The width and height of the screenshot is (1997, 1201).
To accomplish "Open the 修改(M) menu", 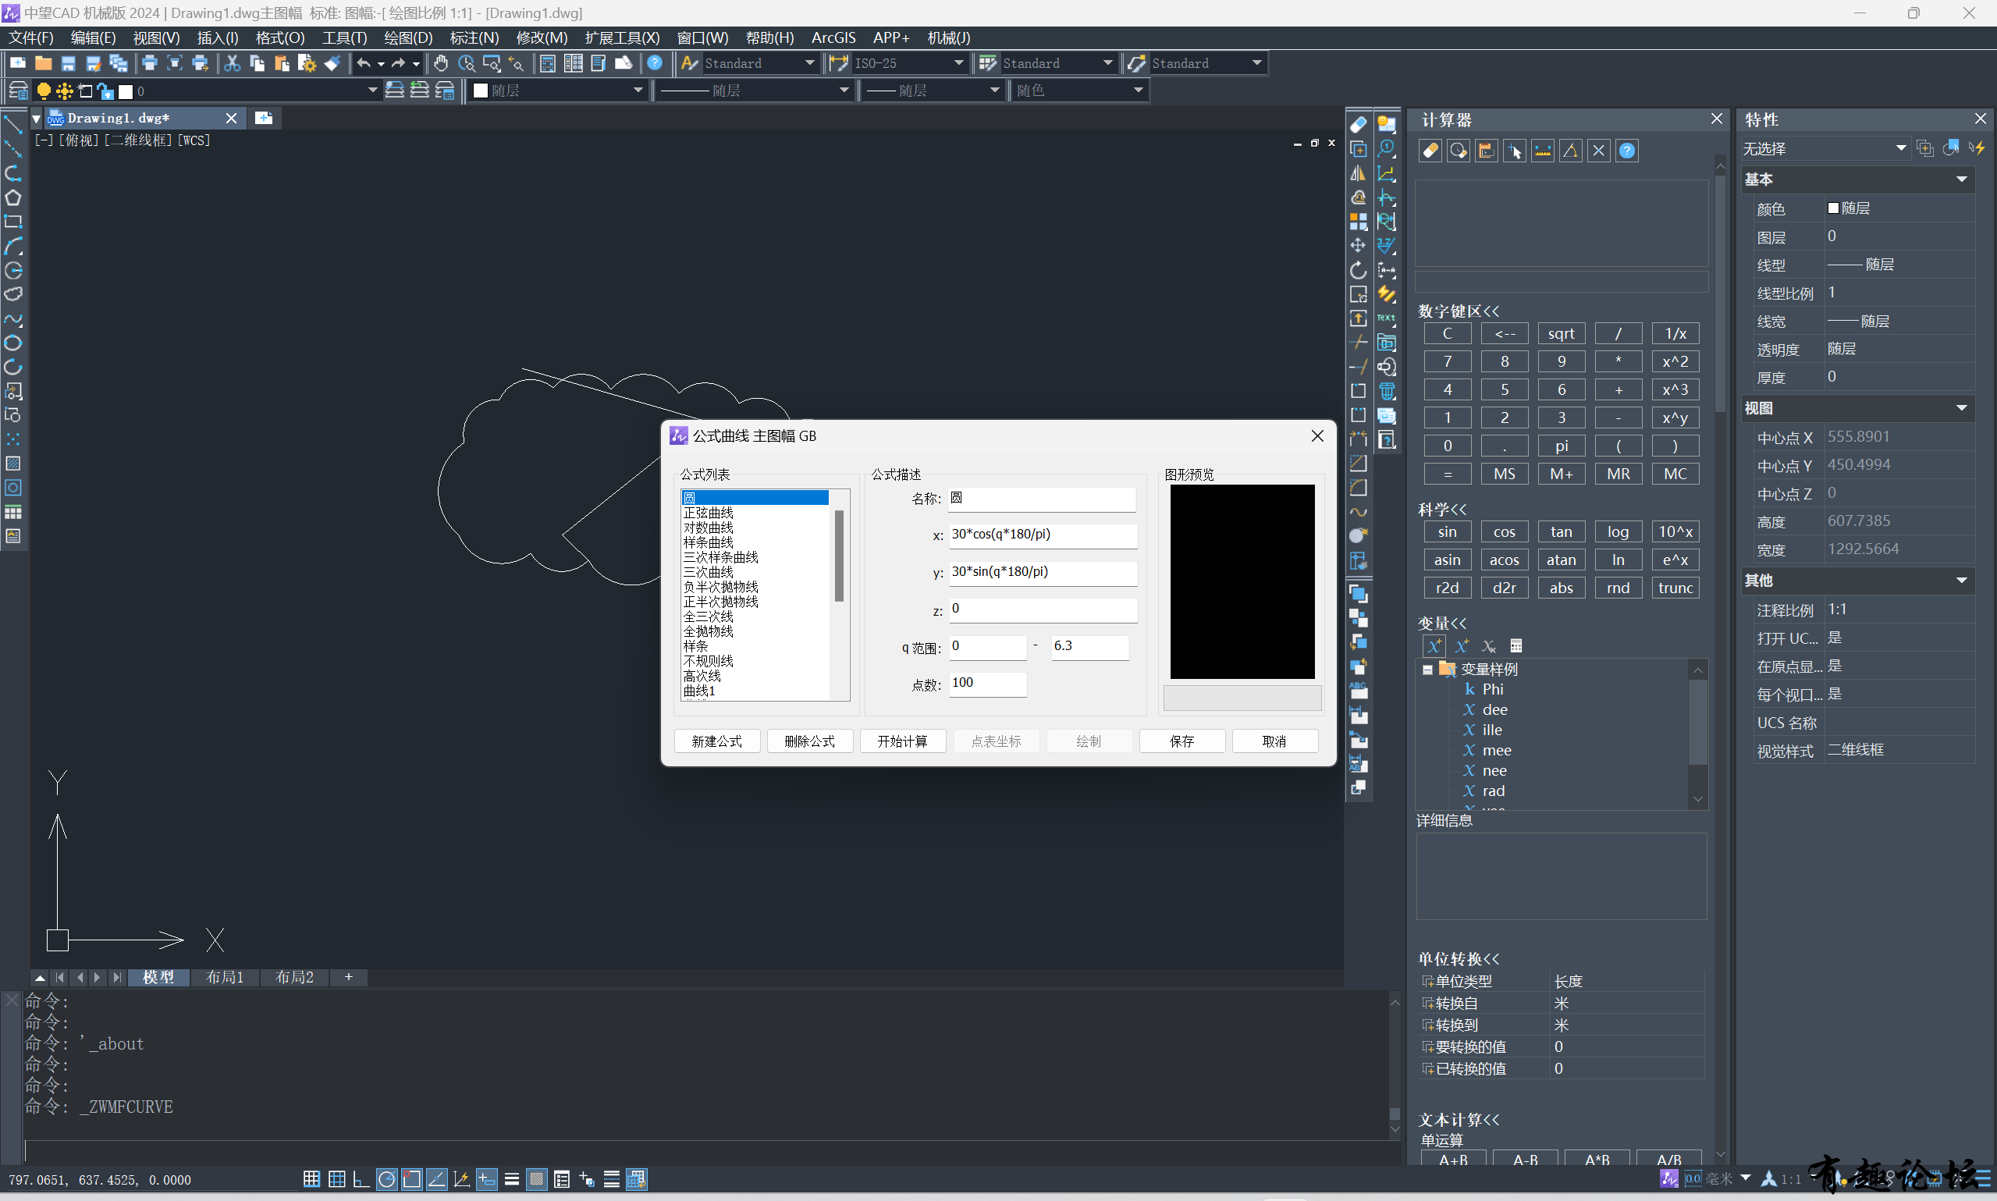I will coord(542,37).
